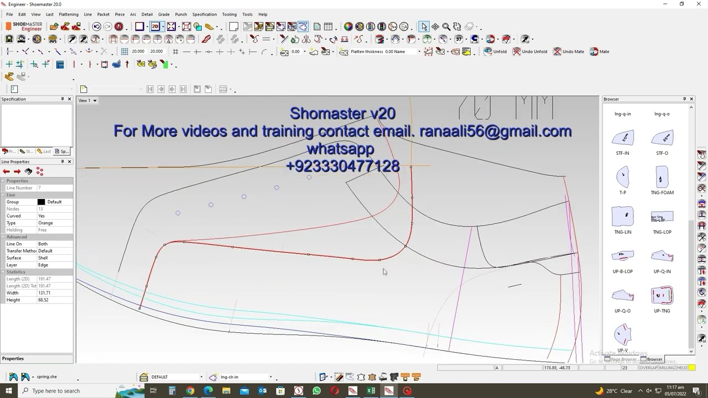Click the Unfold button
The width and height of the screenshot is (708, 398).
pyautogui.click(x=495, y=51)
